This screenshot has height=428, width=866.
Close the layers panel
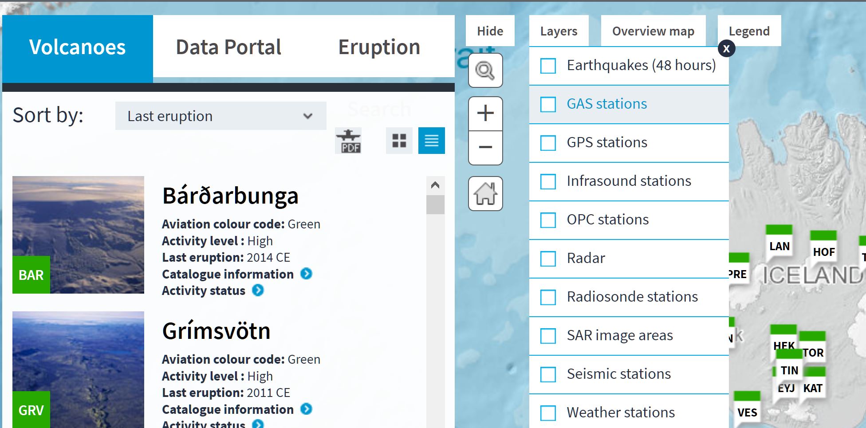coord(726,49)
